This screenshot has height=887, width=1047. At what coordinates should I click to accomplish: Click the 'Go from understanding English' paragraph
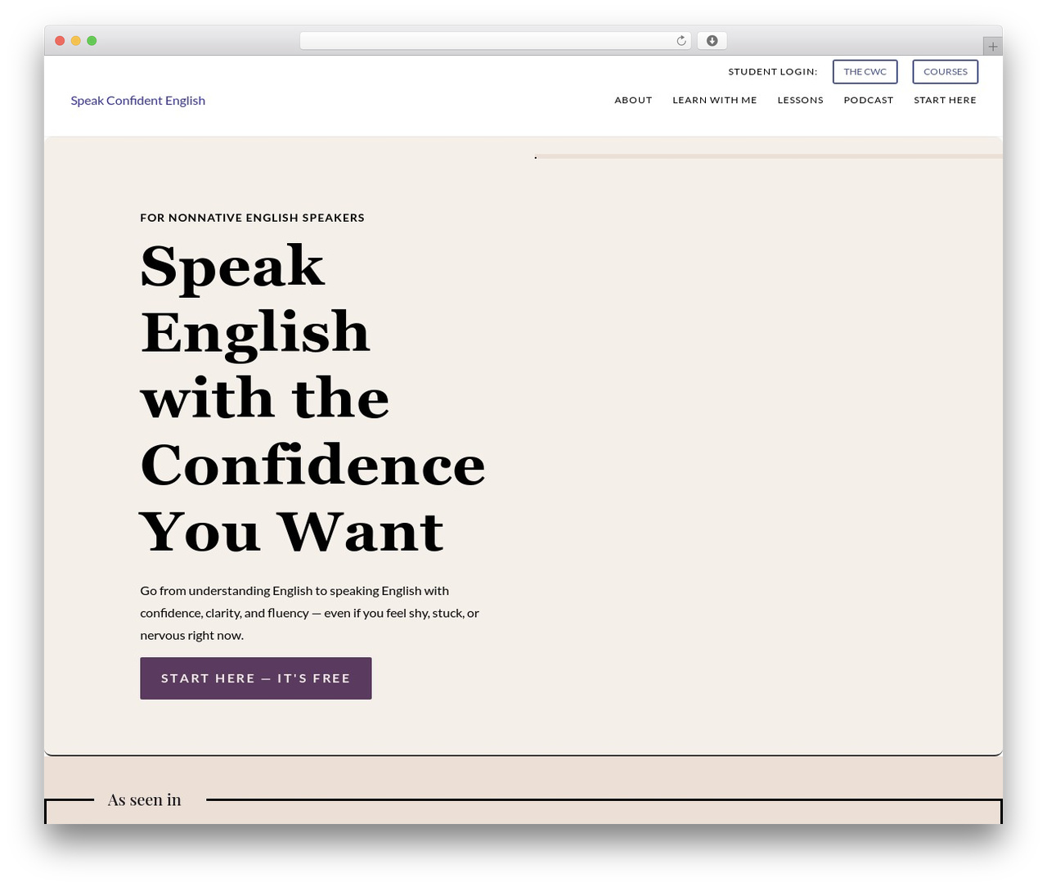coord(310,613)
